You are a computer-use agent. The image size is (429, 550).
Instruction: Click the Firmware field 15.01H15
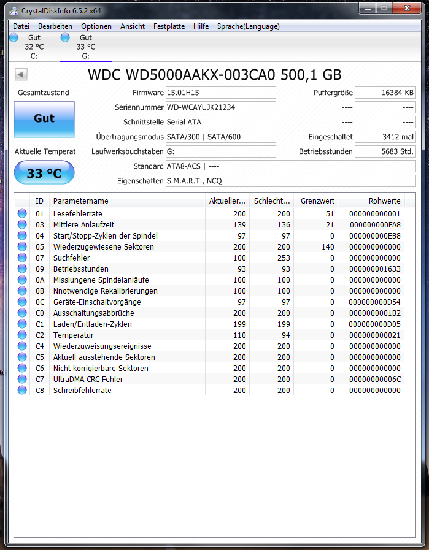coord(220,93)
